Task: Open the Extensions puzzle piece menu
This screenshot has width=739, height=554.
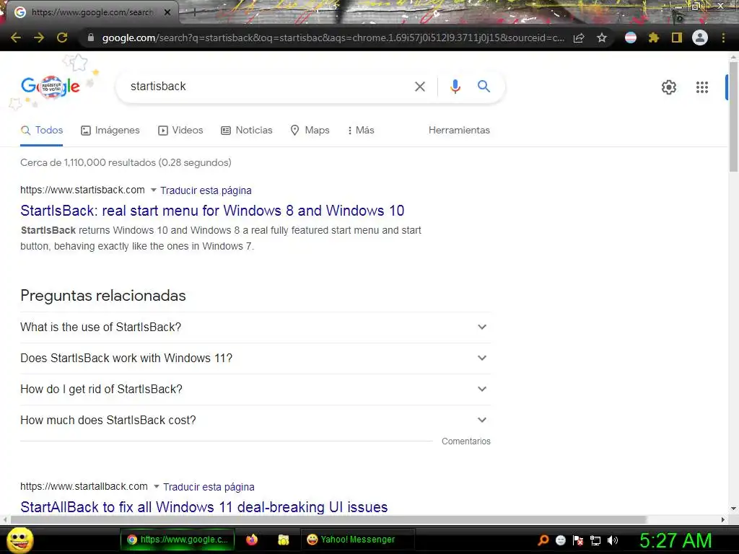Action: (654, 38)
